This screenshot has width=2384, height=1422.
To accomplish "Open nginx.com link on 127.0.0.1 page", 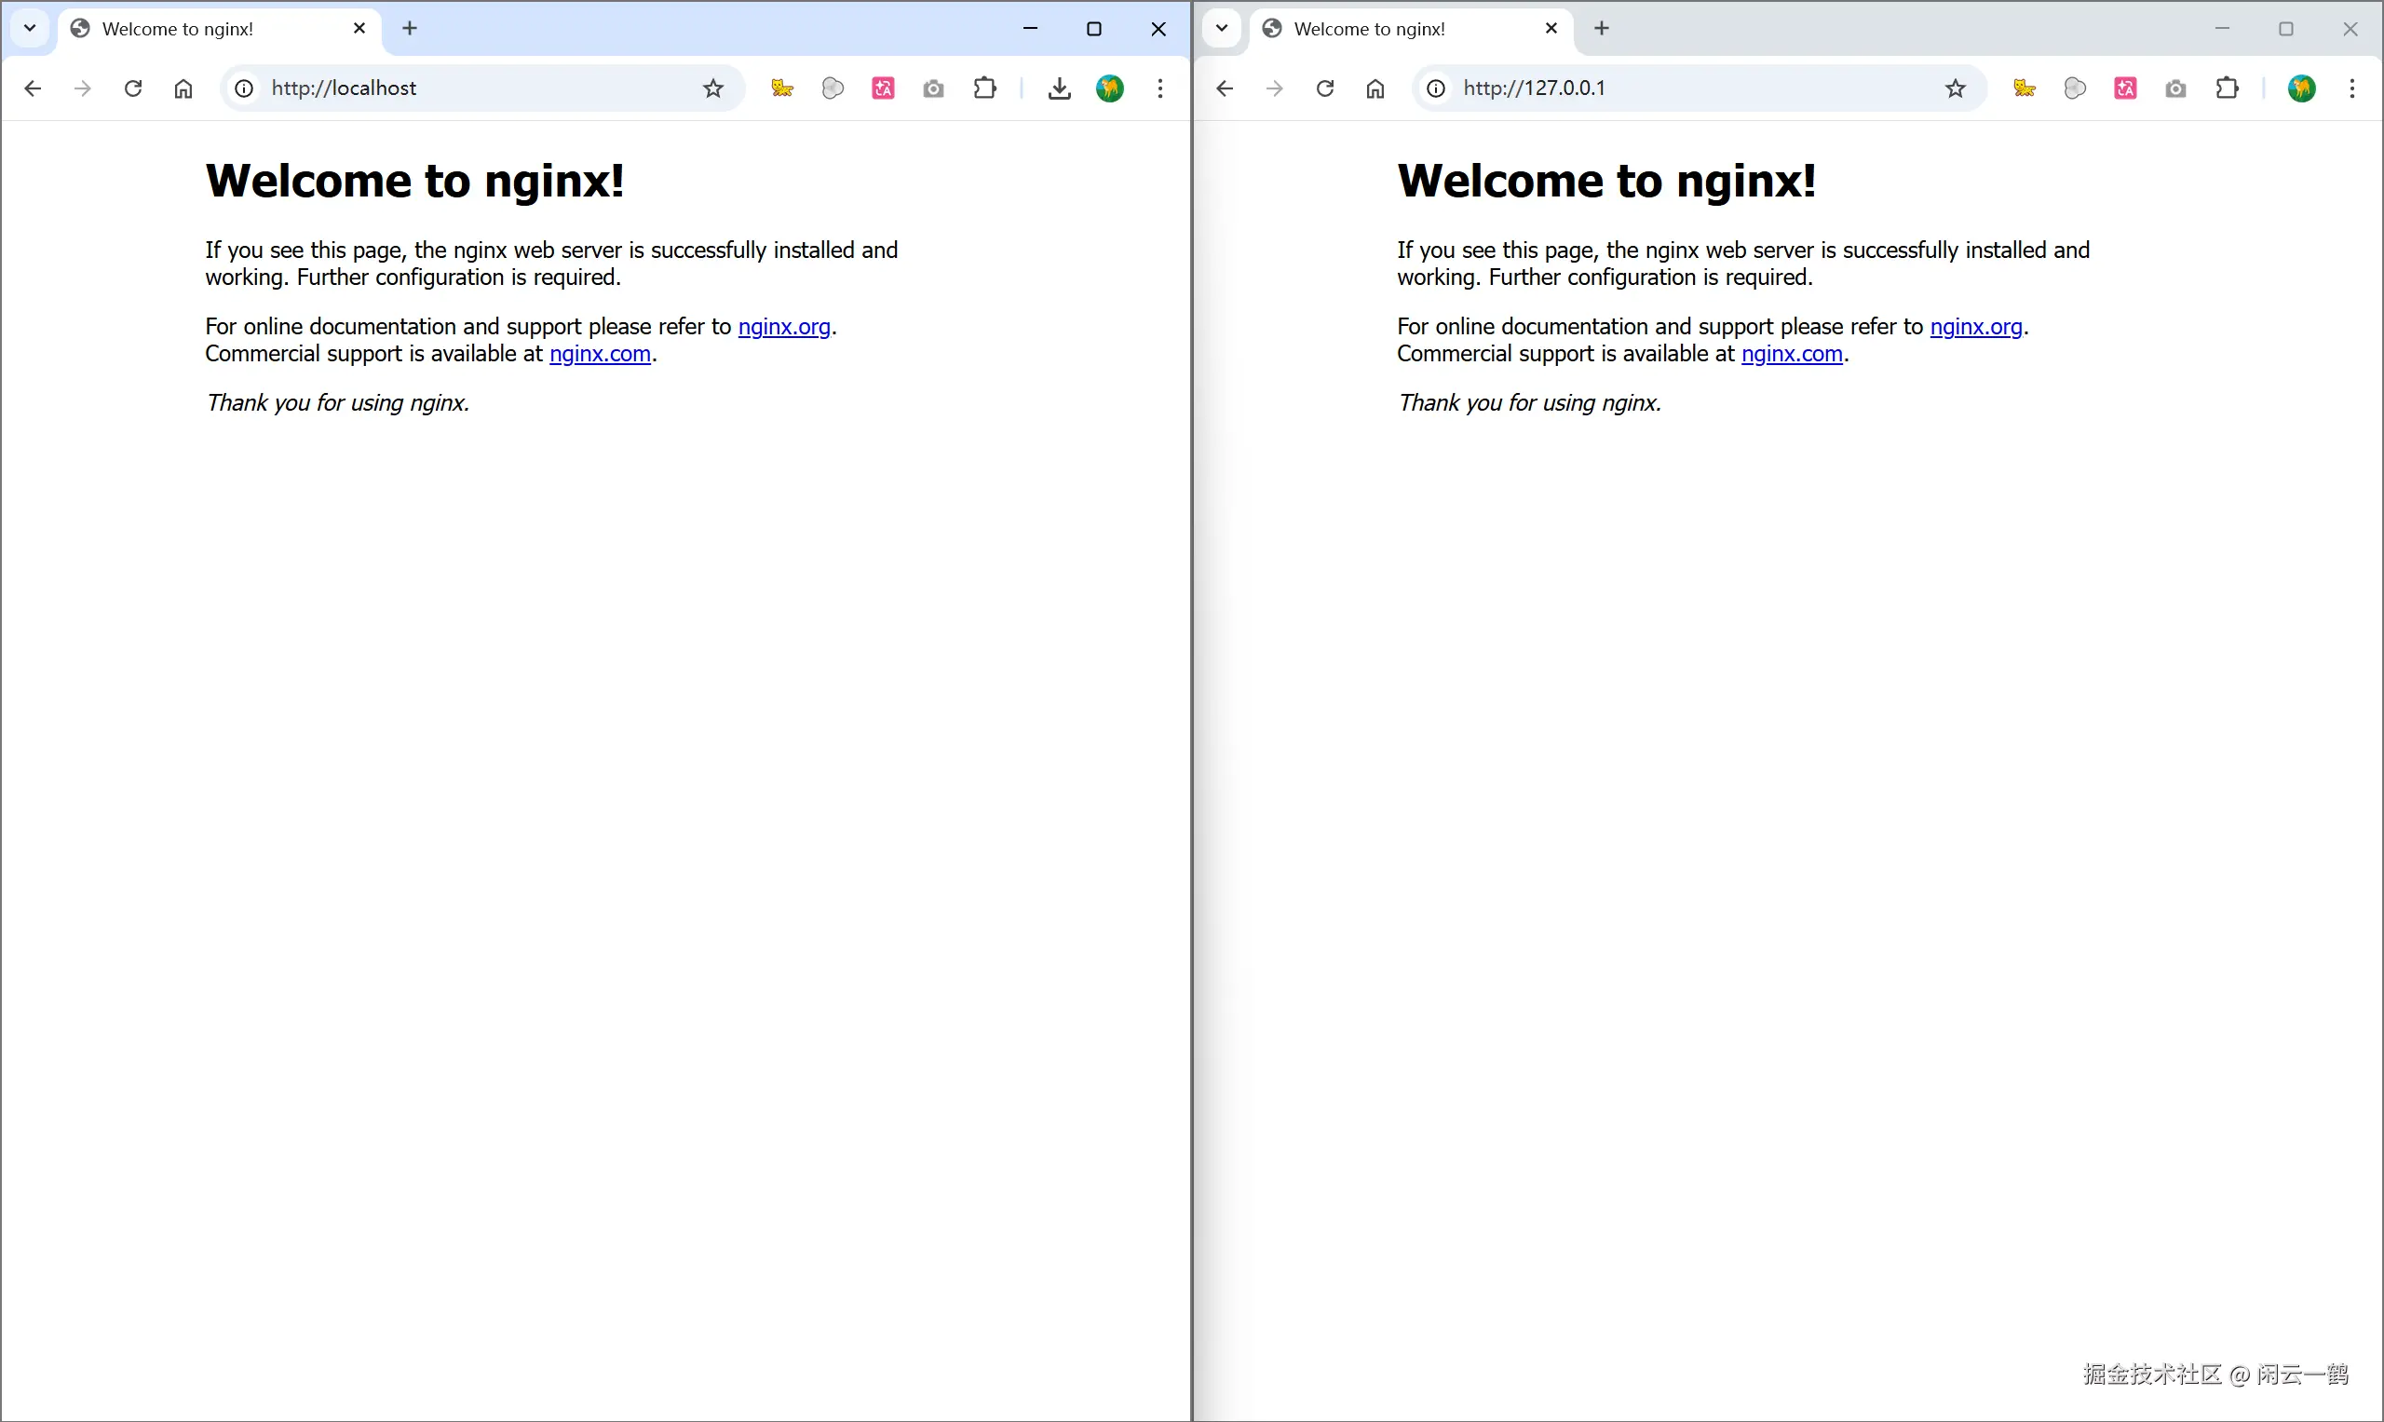I will coord(1792,354).
